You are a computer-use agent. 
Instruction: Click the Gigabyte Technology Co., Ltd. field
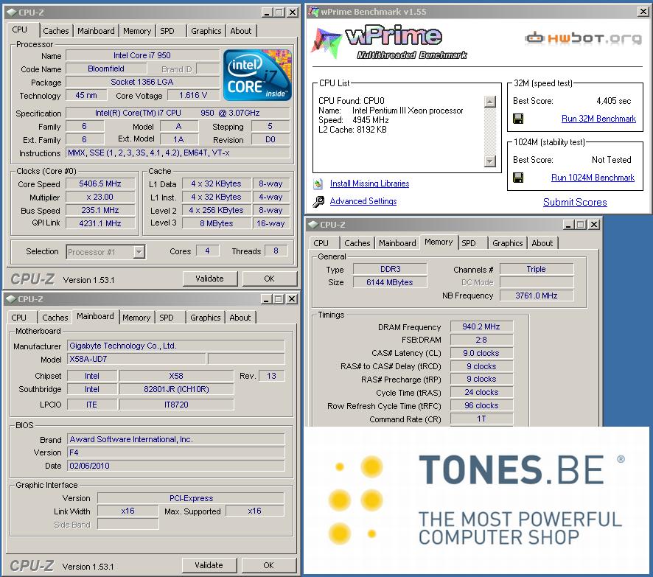coord(175,346)
